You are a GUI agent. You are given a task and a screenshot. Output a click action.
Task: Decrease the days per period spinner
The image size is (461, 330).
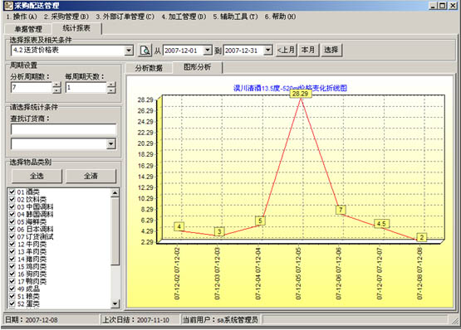111,90
